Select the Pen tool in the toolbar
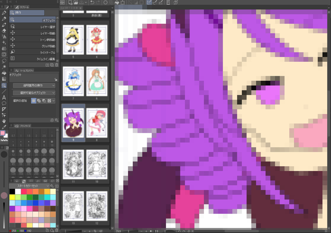Screen dimensions: 331x233 click(x=4, y=13)
